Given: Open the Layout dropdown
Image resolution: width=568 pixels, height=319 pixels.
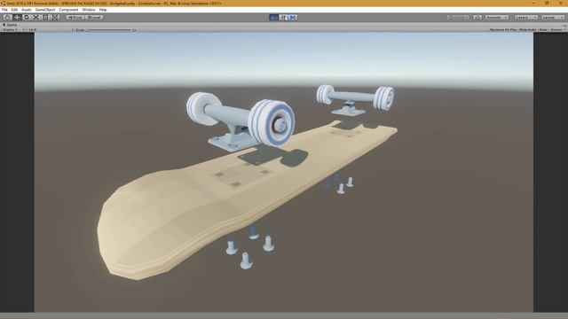Looking at the screenshot, I should [x=553, y=18].
